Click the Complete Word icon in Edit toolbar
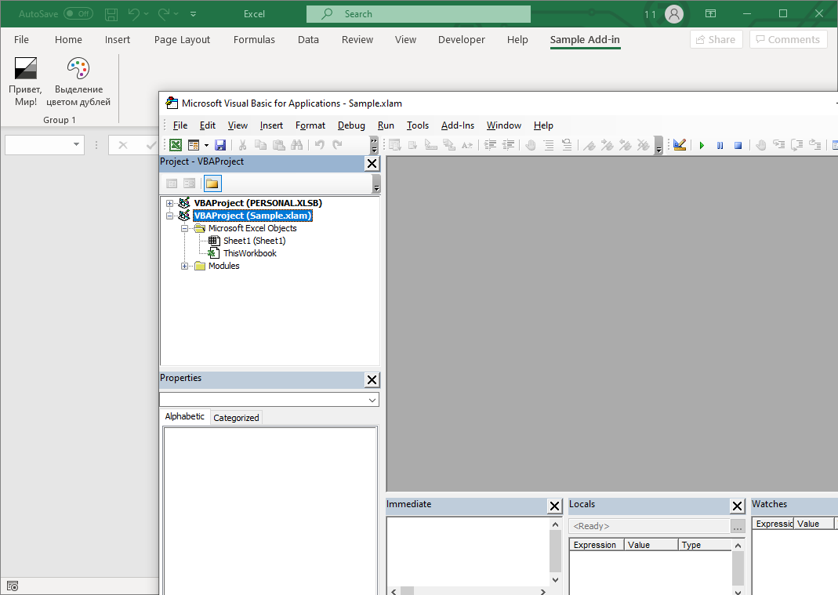The image size is (838, 595). click(467, 145)
